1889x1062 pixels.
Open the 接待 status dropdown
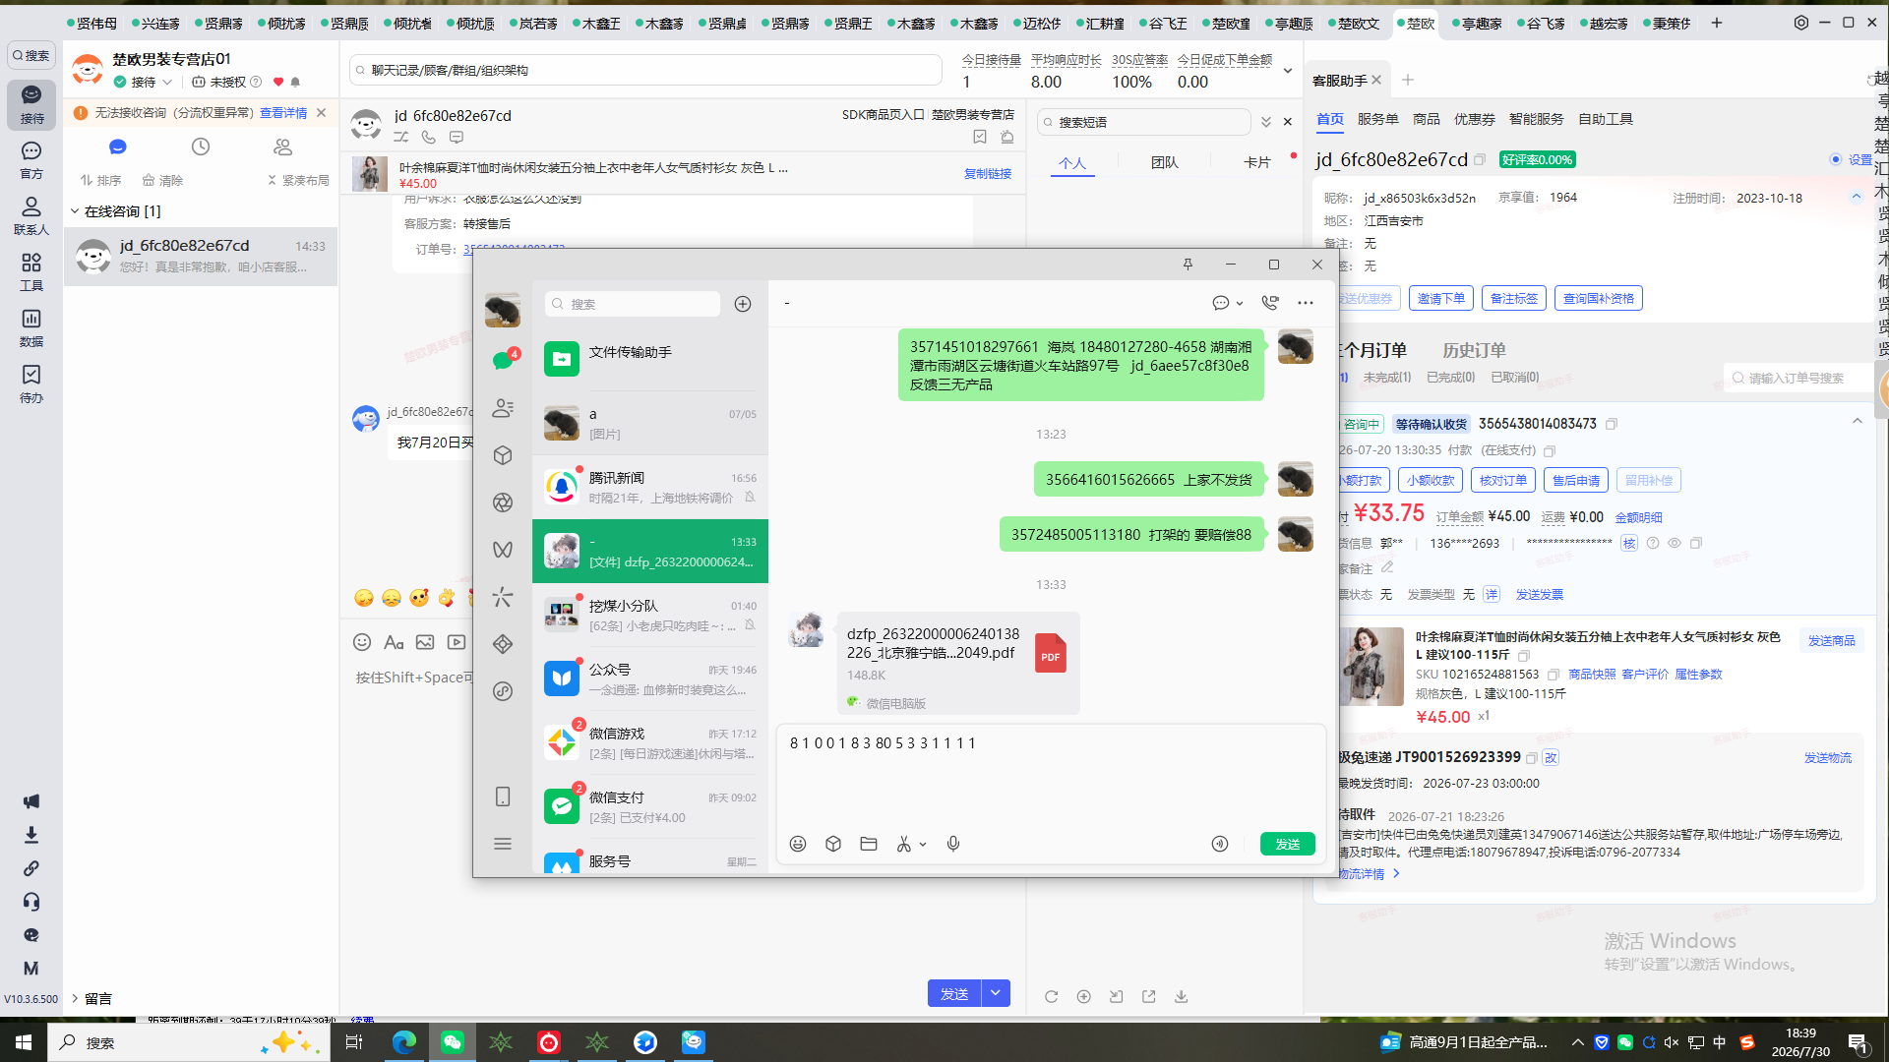[144, 82]
